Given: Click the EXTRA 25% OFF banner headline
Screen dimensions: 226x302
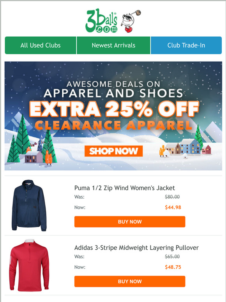Looking at the screenshot, I should [114, 109].
